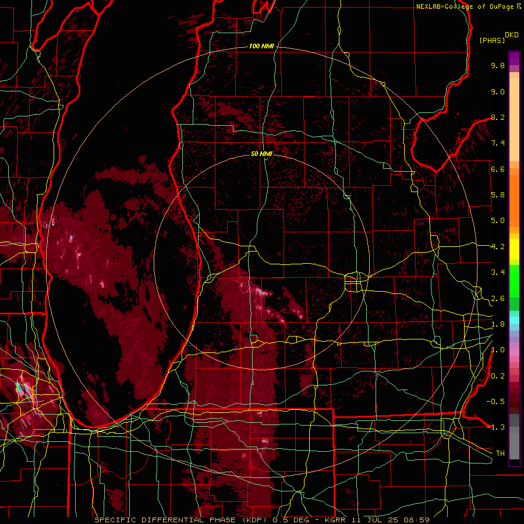
Task: Click the 6.6 scale value
Action: (498, 169)
